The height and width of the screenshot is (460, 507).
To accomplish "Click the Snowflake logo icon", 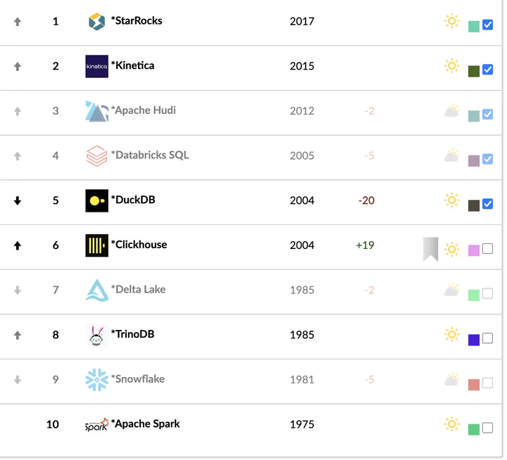I will coord(96,380).
